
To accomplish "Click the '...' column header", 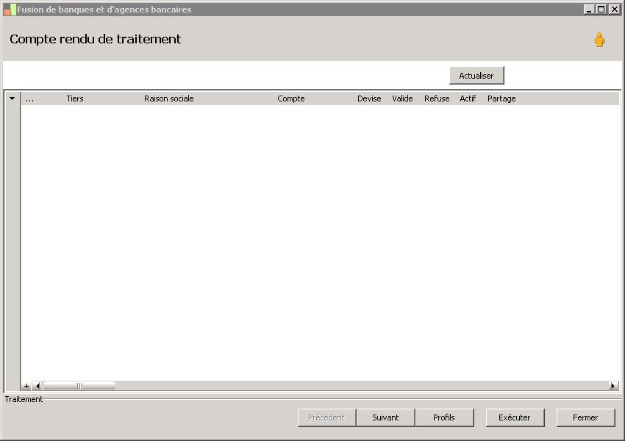I will (x=29, y=98).
